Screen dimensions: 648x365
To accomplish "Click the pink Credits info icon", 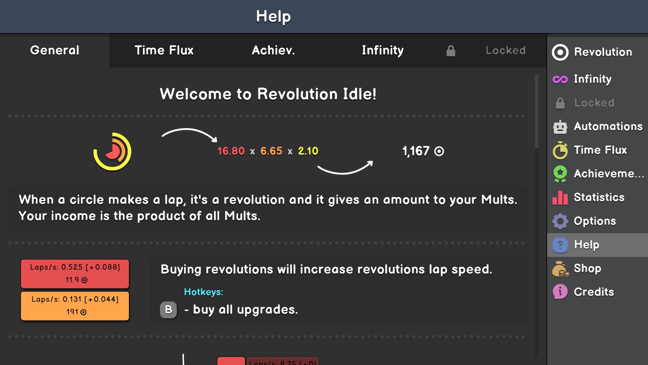I will [x=560, y=292].
